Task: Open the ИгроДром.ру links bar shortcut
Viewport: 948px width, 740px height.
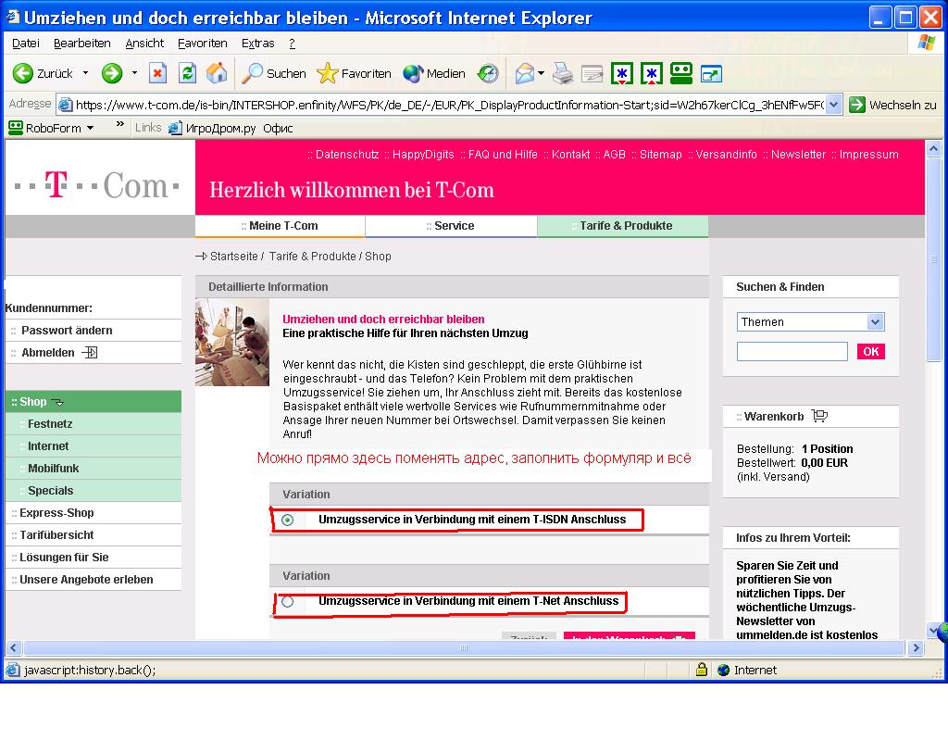Action: (x=212, y=128)
